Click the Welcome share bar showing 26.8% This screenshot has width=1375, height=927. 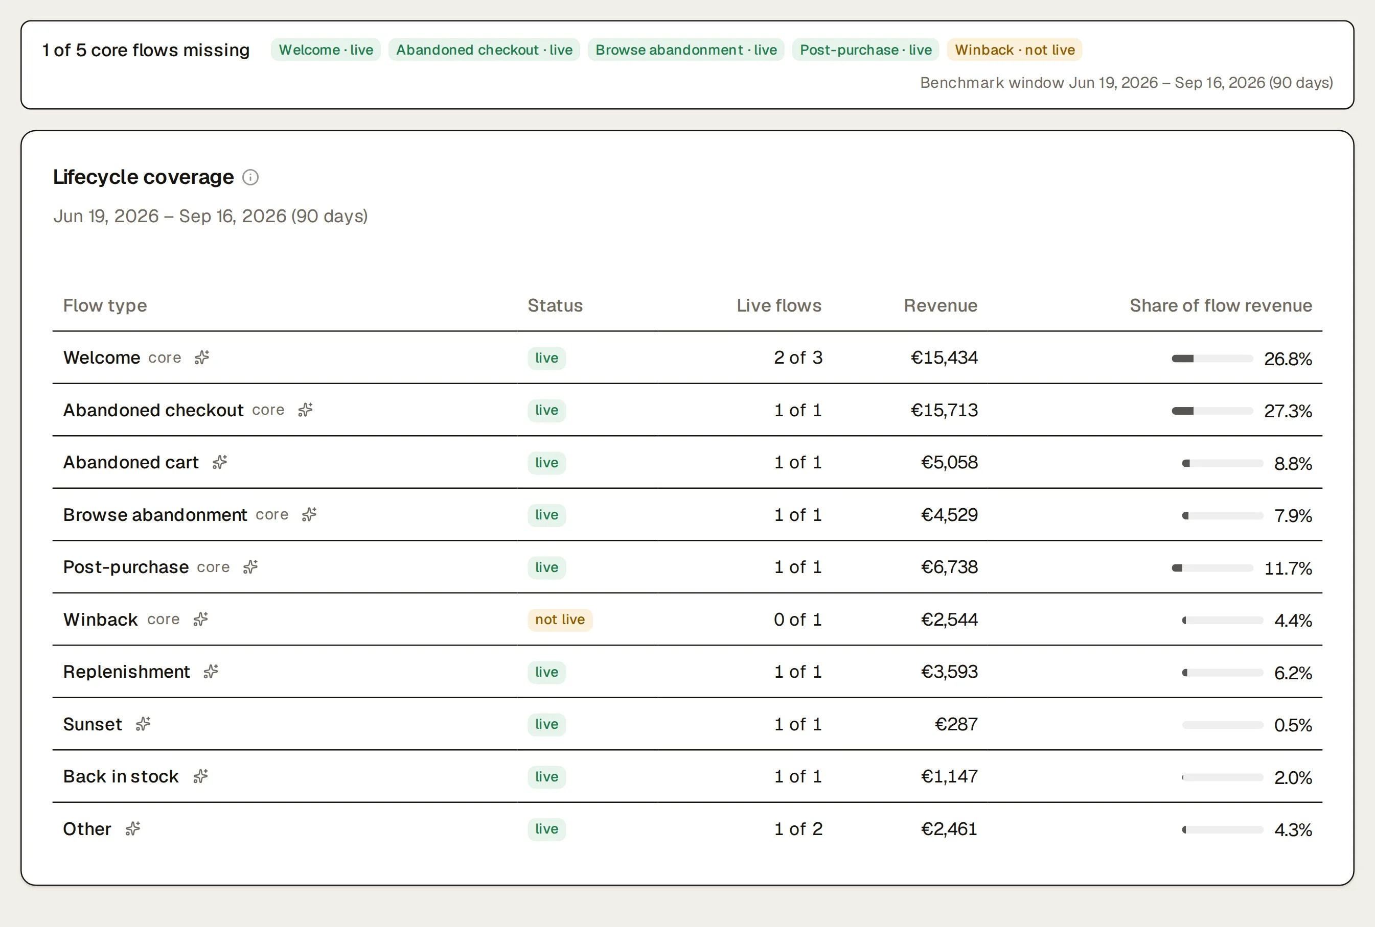[x=1212, y=358]
